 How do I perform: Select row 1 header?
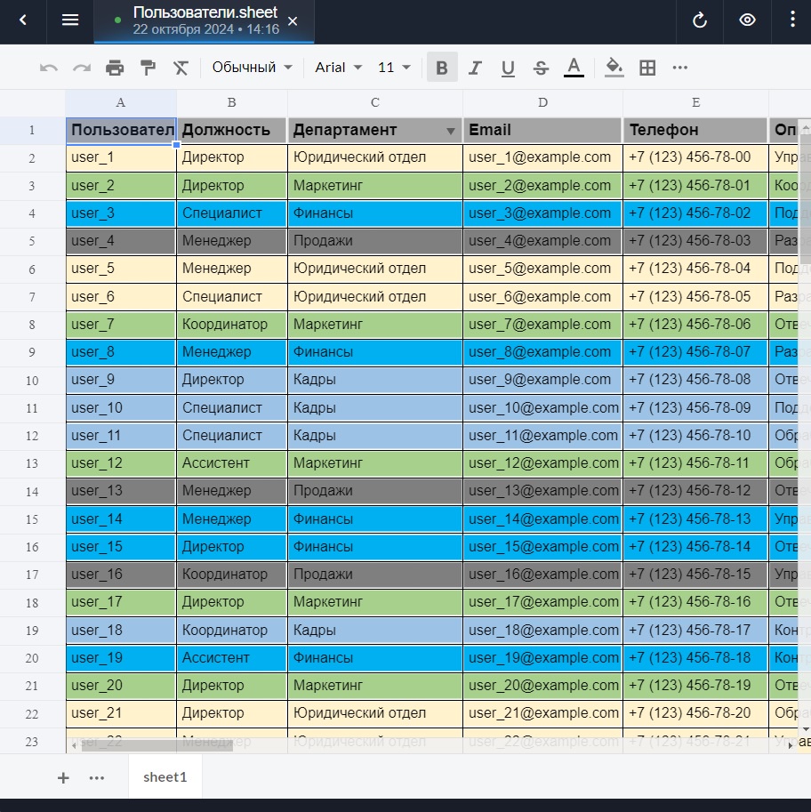tap(32, 131)
